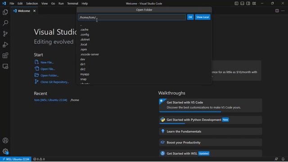Open the Get Started with WSL walkthrough
Image resolution: width=288 pixels, height=162 pixels.
[211, 153]
